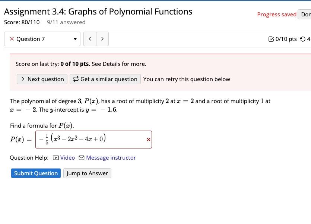Click the Message instructor link
This screenshot has height=224, width=311.
point(111,157)
